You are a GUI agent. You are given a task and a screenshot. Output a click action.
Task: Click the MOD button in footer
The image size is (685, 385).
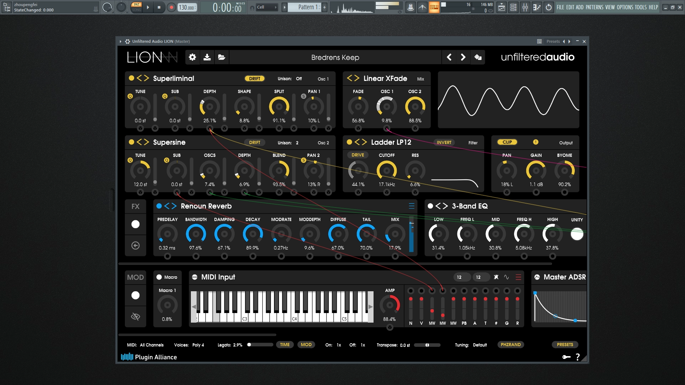pyautogui.click(x=306, y=345)
